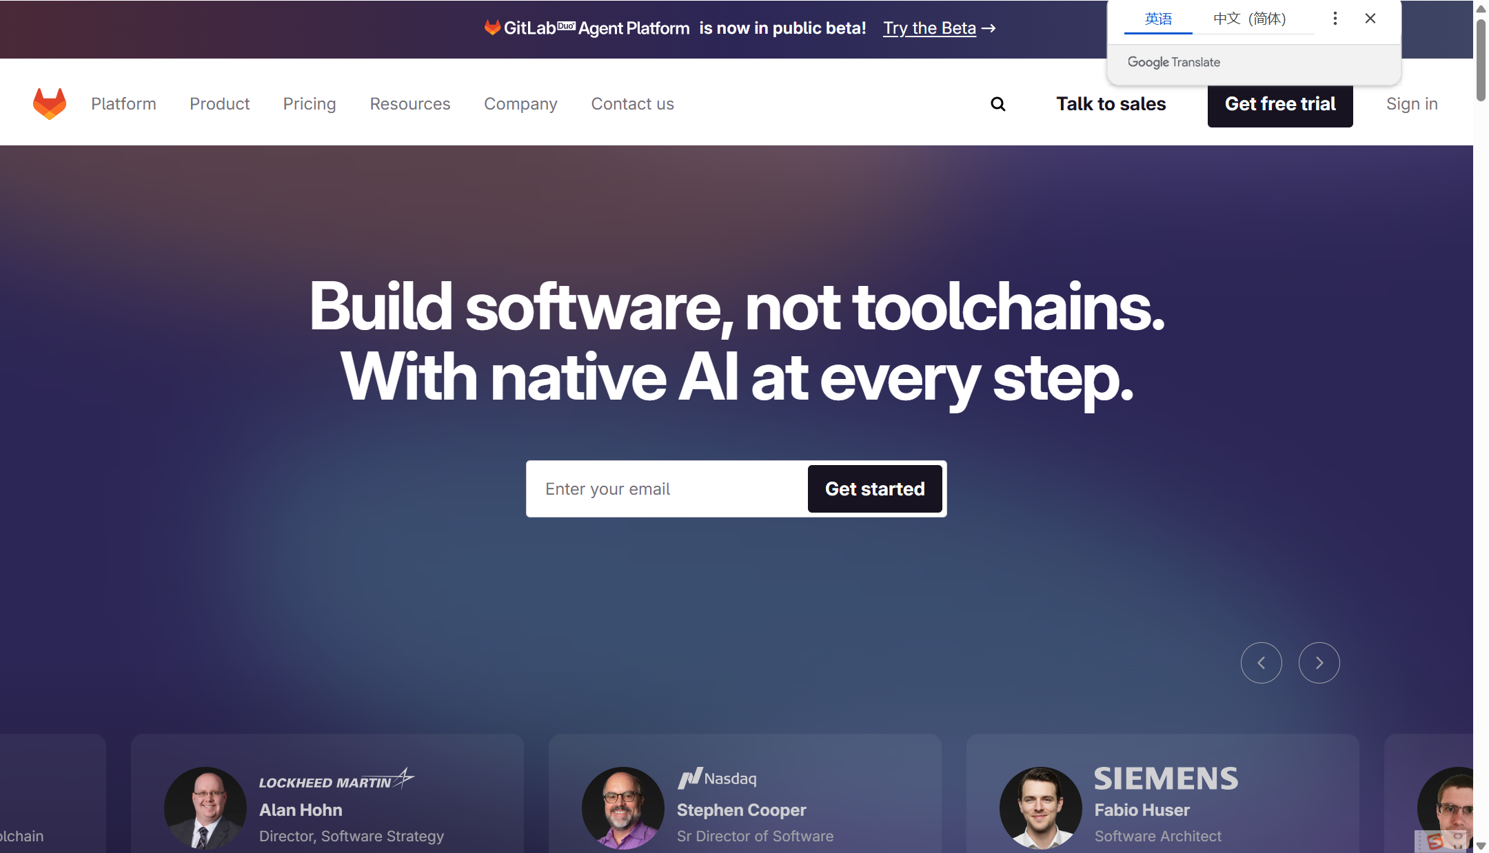Expand the Platform navigation menu
1489x853 pixels.
(x=124, y=104)
